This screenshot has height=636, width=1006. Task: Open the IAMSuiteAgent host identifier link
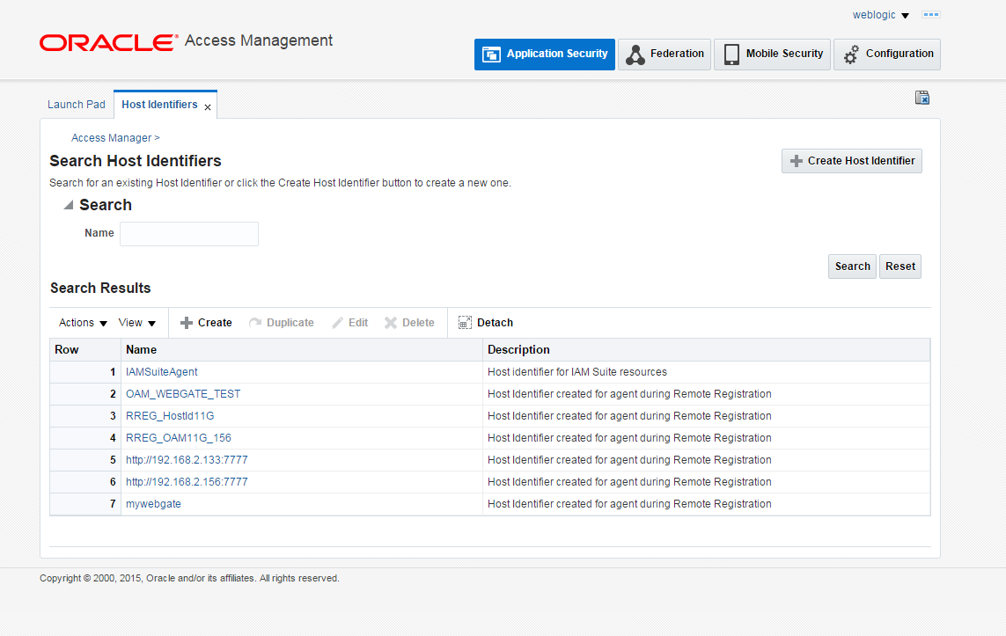pyautogui.click(x=161, y=371)
